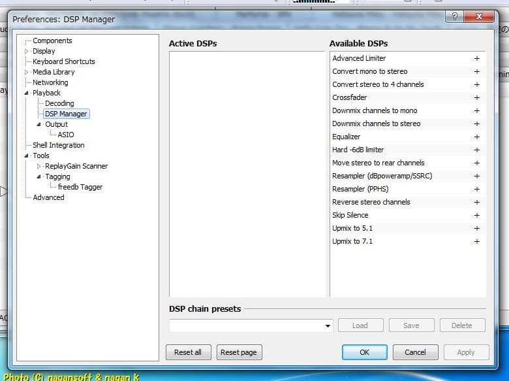509x381 pixels.
Task: Collapse the Playback tree node
Action: (27, 93)
